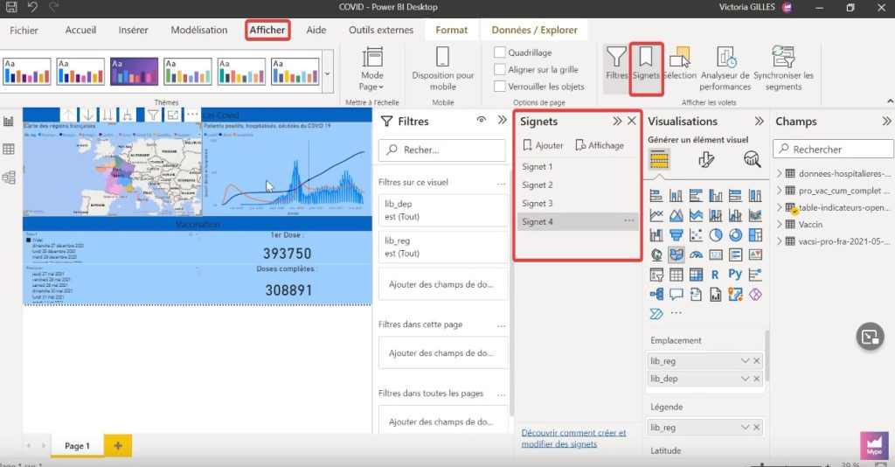Click the yellow add page button
This screenshot has height=467, width=895.
pyautogui.click(x=118, y=445)
